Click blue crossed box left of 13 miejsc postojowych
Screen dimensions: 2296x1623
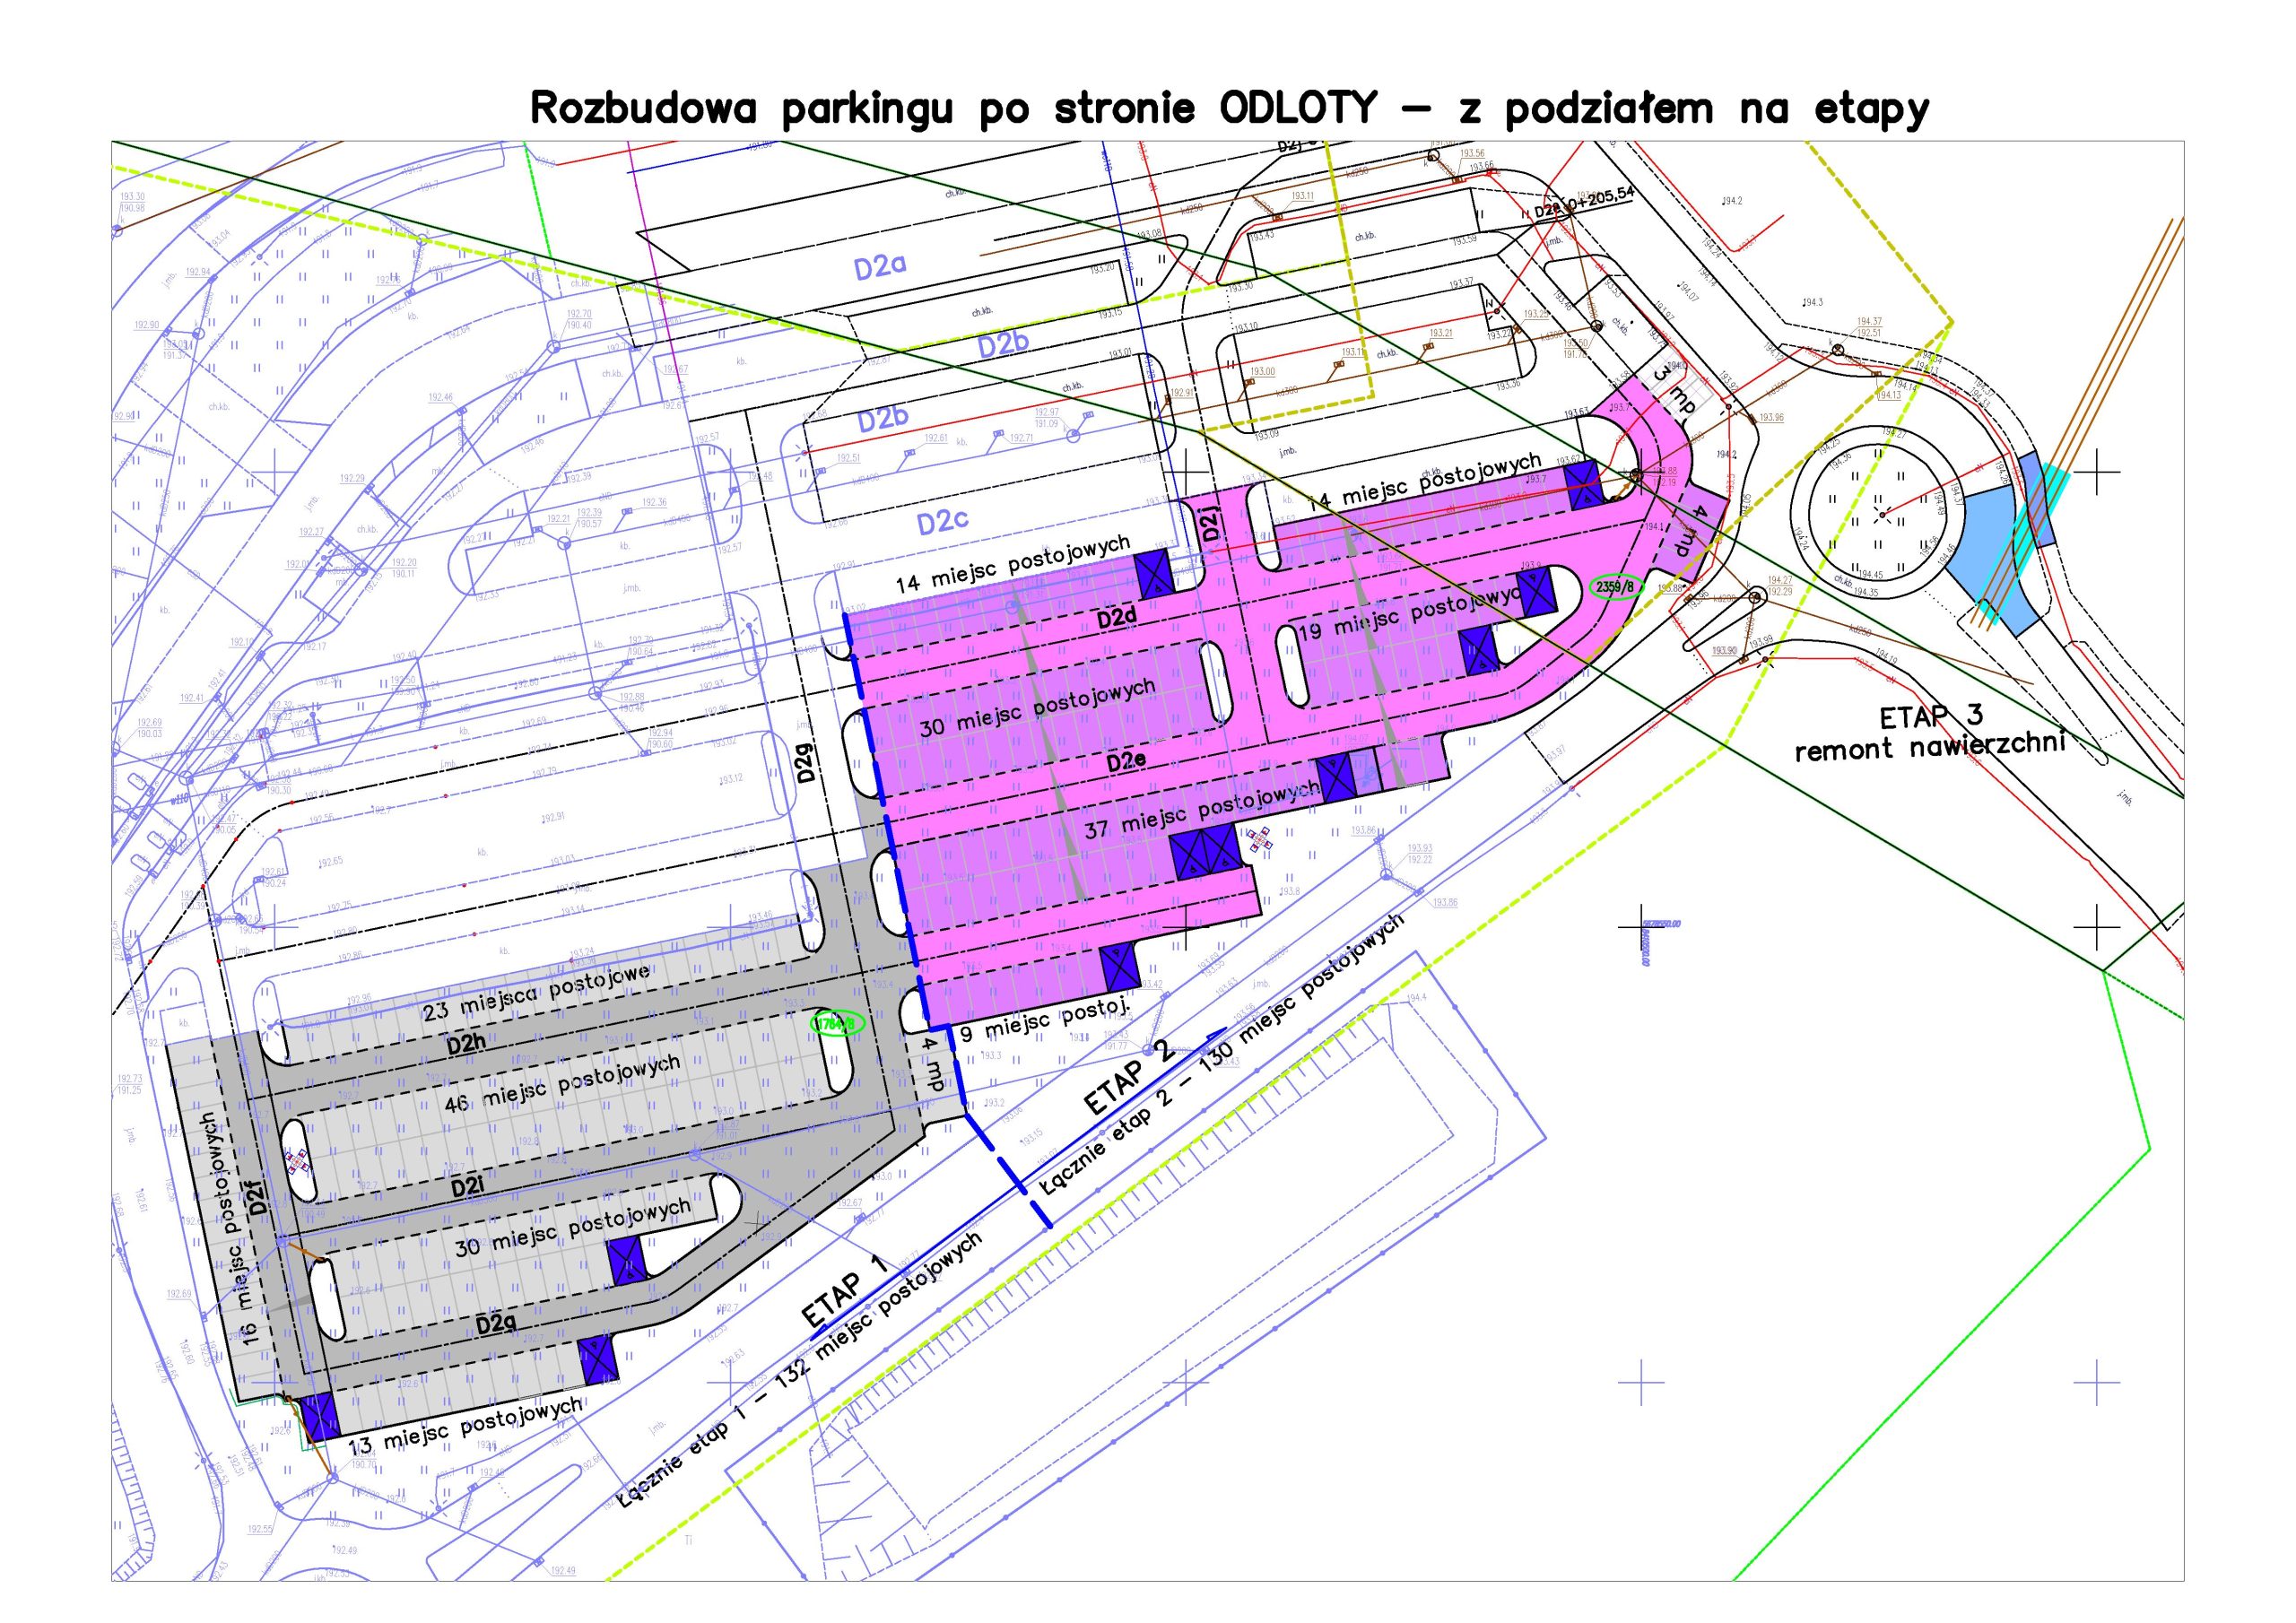click(320, 1416)
